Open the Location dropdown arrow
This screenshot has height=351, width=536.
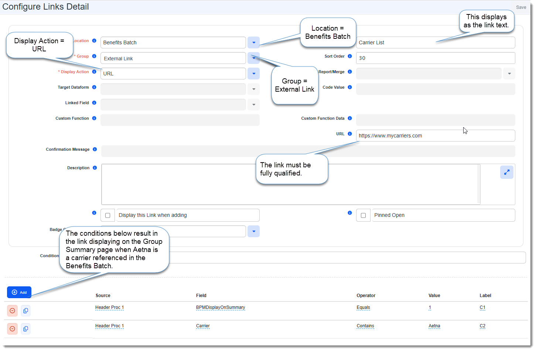(253, 42)
